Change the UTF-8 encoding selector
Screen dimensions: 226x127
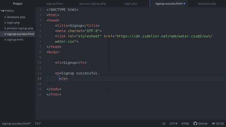point(173,123)
